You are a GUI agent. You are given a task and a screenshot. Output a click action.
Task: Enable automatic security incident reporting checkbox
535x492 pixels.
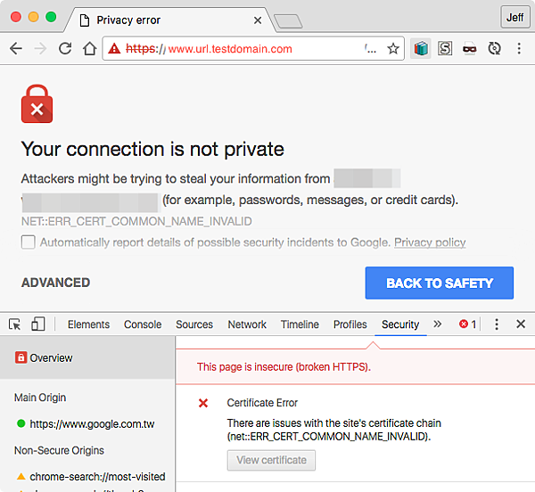click(29, 242)
